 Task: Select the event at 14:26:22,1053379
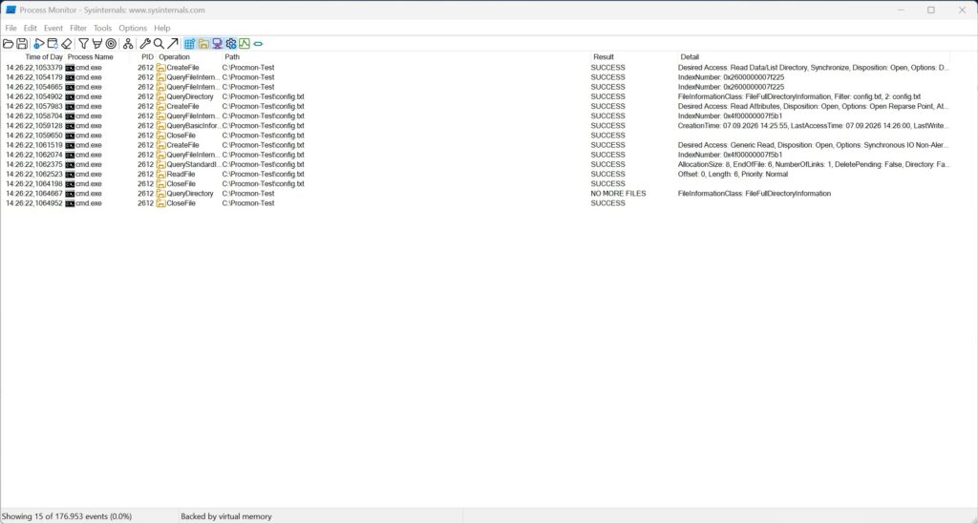[x=476, y=68]
